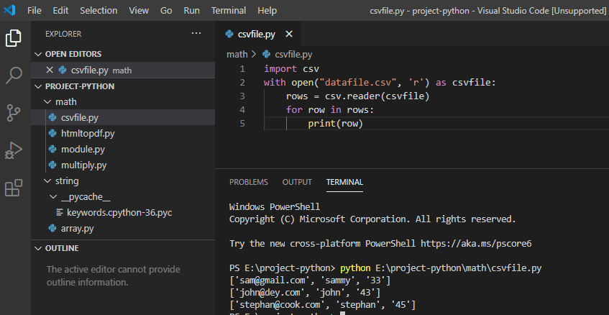
Task: Open the Search view icon
Action: (x=14, y=75)
